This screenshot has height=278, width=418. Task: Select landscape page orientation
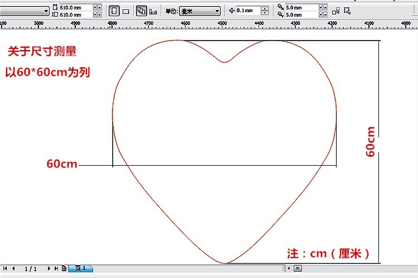[126, 12]
